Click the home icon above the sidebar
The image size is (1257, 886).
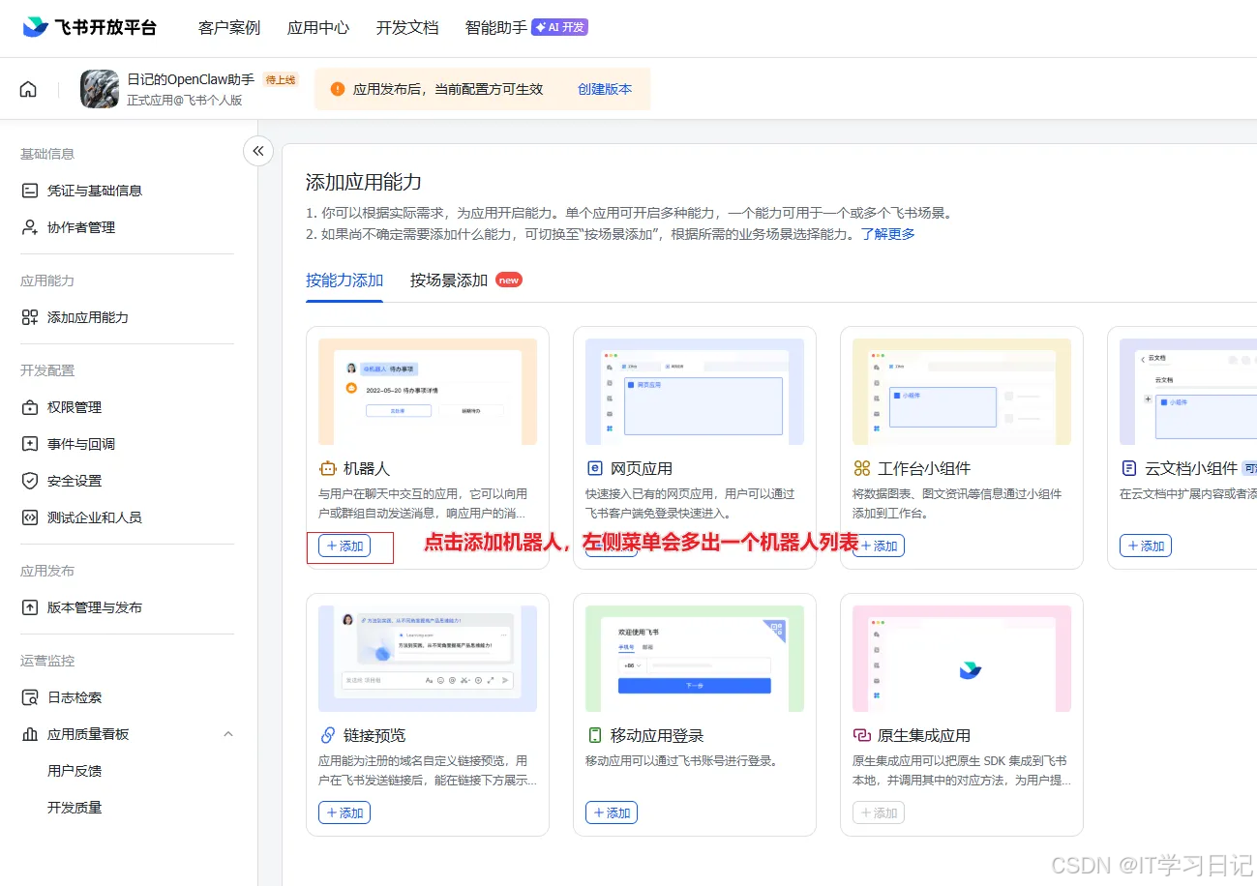pyautogui.click(x=27, y=87)
